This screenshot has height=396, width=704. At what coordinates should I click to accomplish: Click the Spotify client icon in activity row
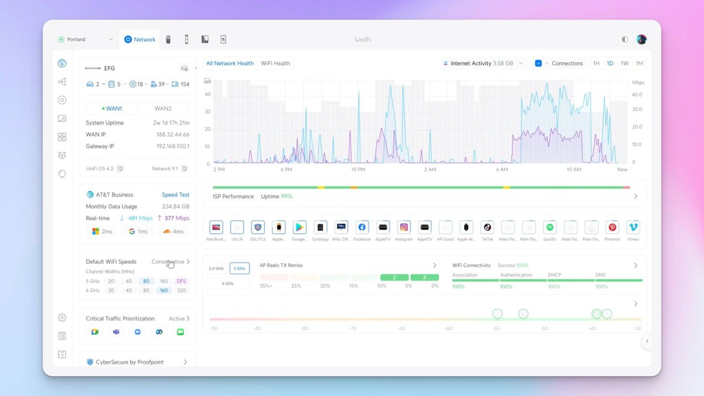coord(549,227)
